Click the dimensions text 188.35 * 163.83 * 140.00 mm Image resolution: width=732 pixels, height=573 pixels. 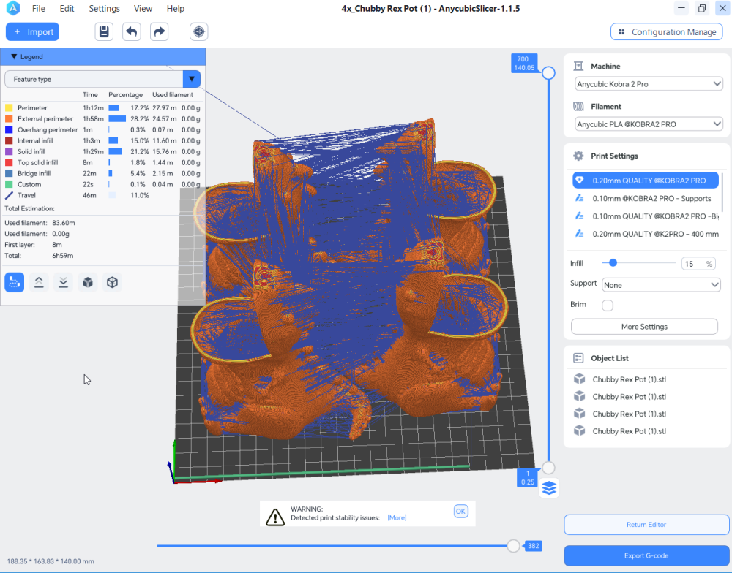pos(51,561)
